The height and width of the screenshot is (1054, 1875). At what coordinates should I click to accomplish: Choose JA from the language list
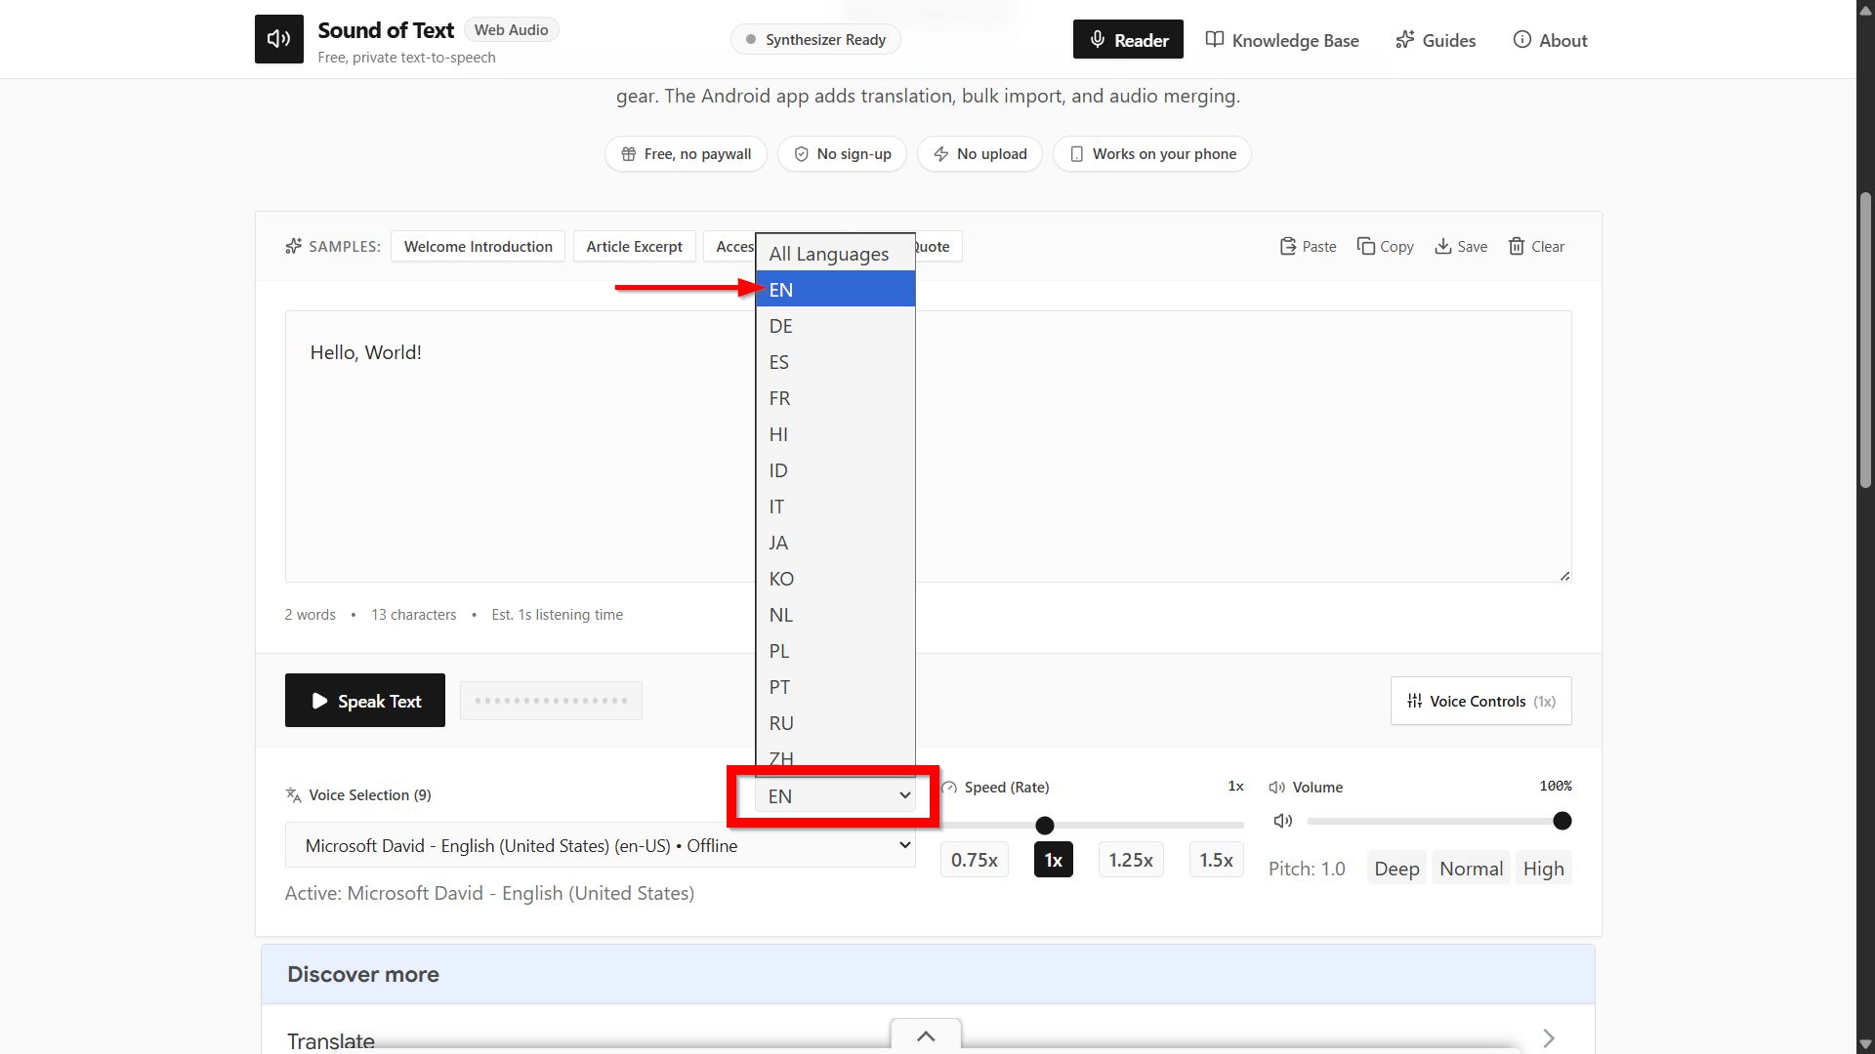pos(835,543)
